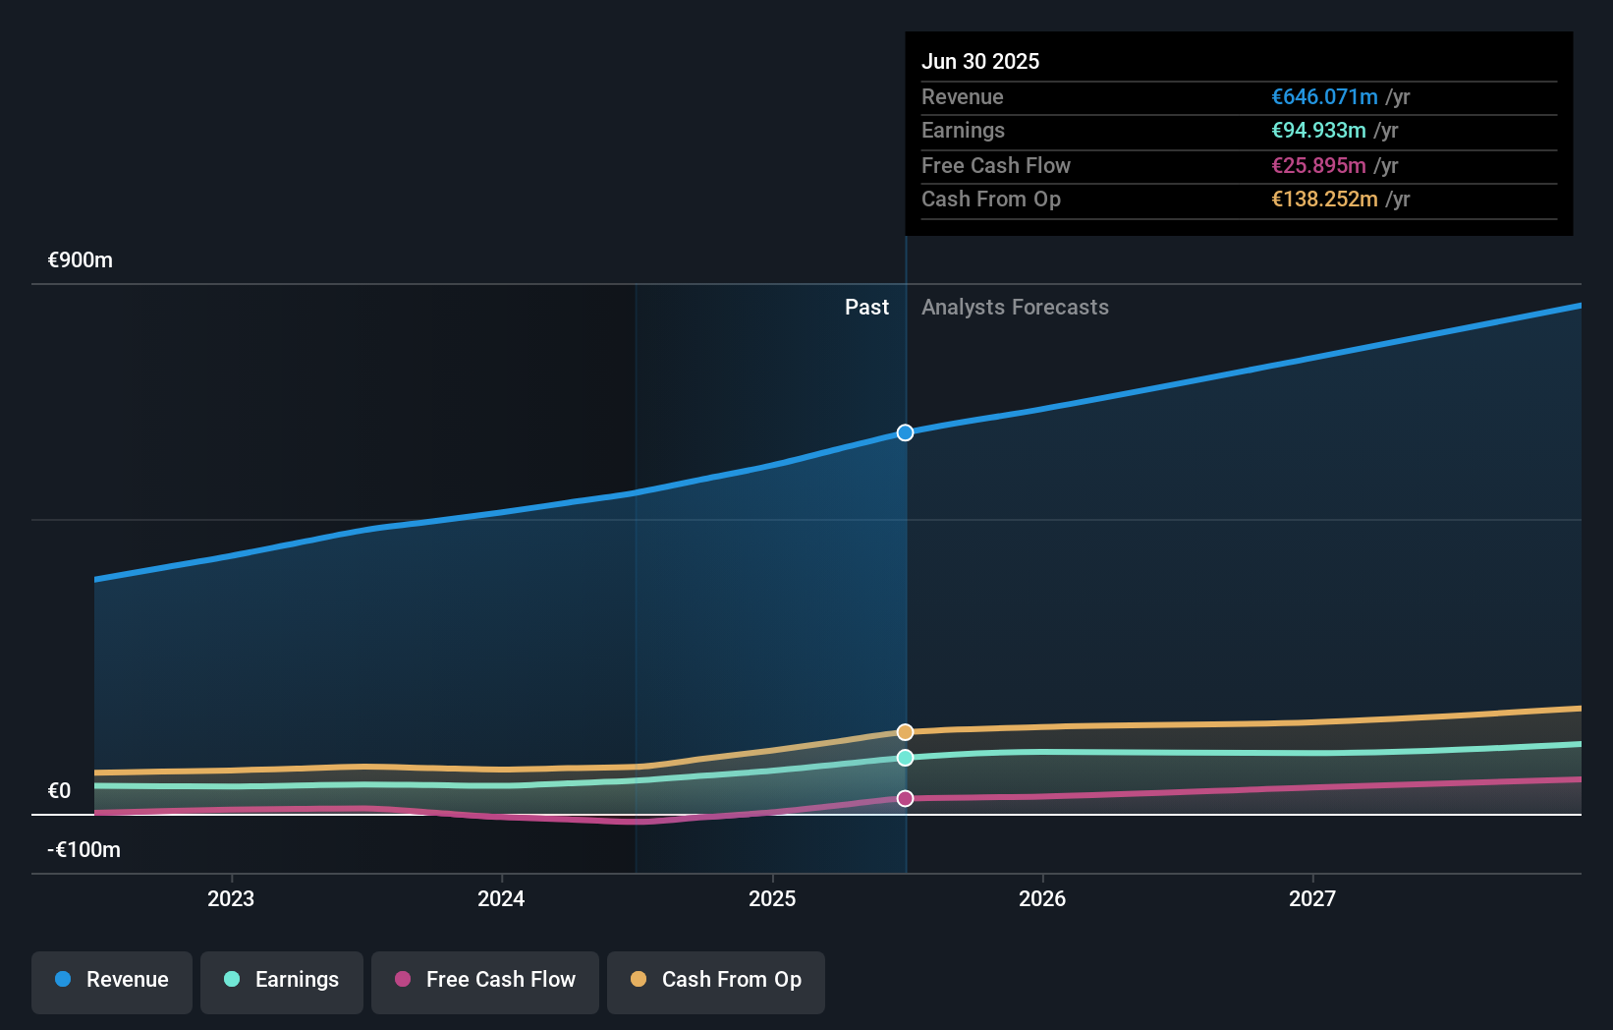
Task: Select the Free Cash Flow marker on the chart
Action: 905,798
